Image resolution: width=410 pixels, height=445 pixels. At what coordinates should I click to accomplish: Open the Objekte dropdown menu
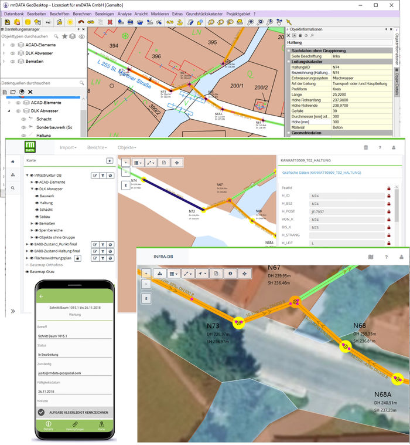tap(127, 147)
